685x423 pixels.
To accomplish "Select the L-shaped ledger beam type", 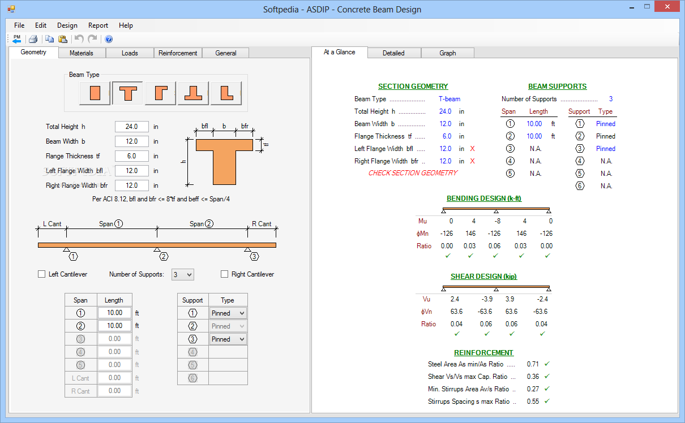I will [x=226, y=93].
